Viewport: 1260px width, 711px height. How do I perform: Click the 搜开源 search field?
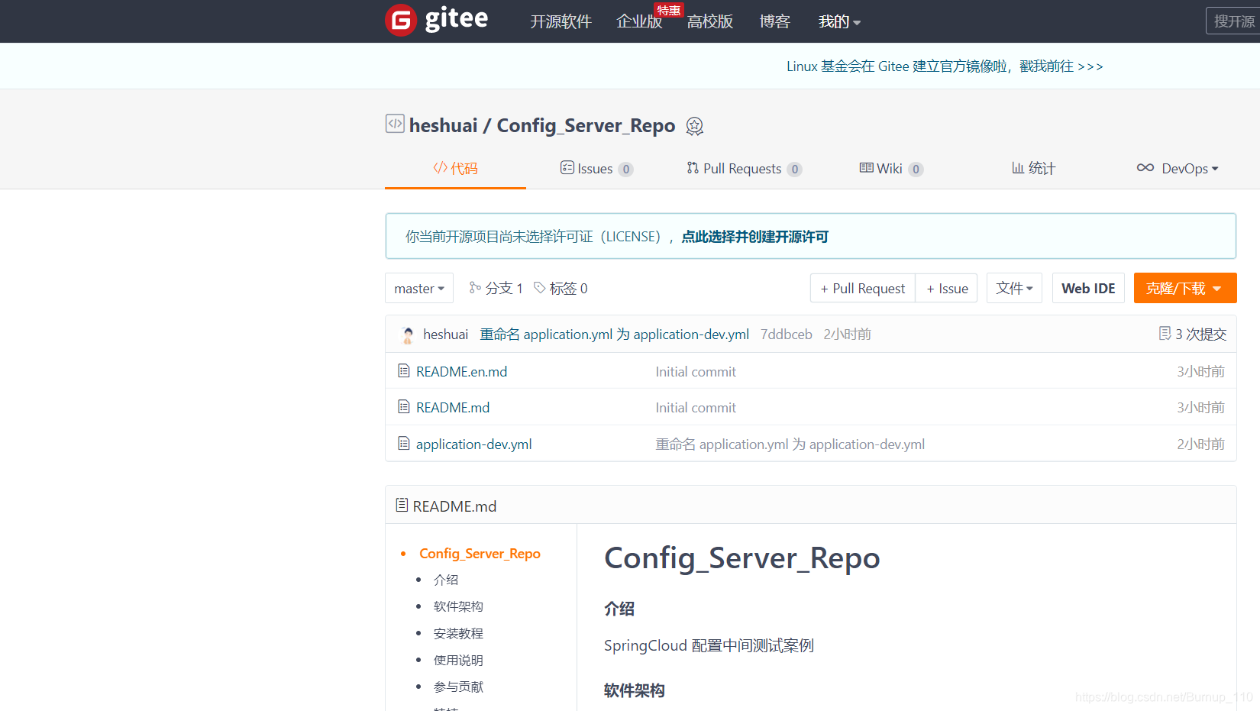(x=1233, y=21)
